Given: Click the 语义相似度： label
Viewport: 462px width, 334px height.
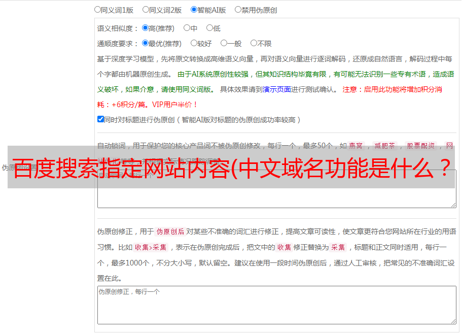Looking at the screenshot, I should 118,28.
